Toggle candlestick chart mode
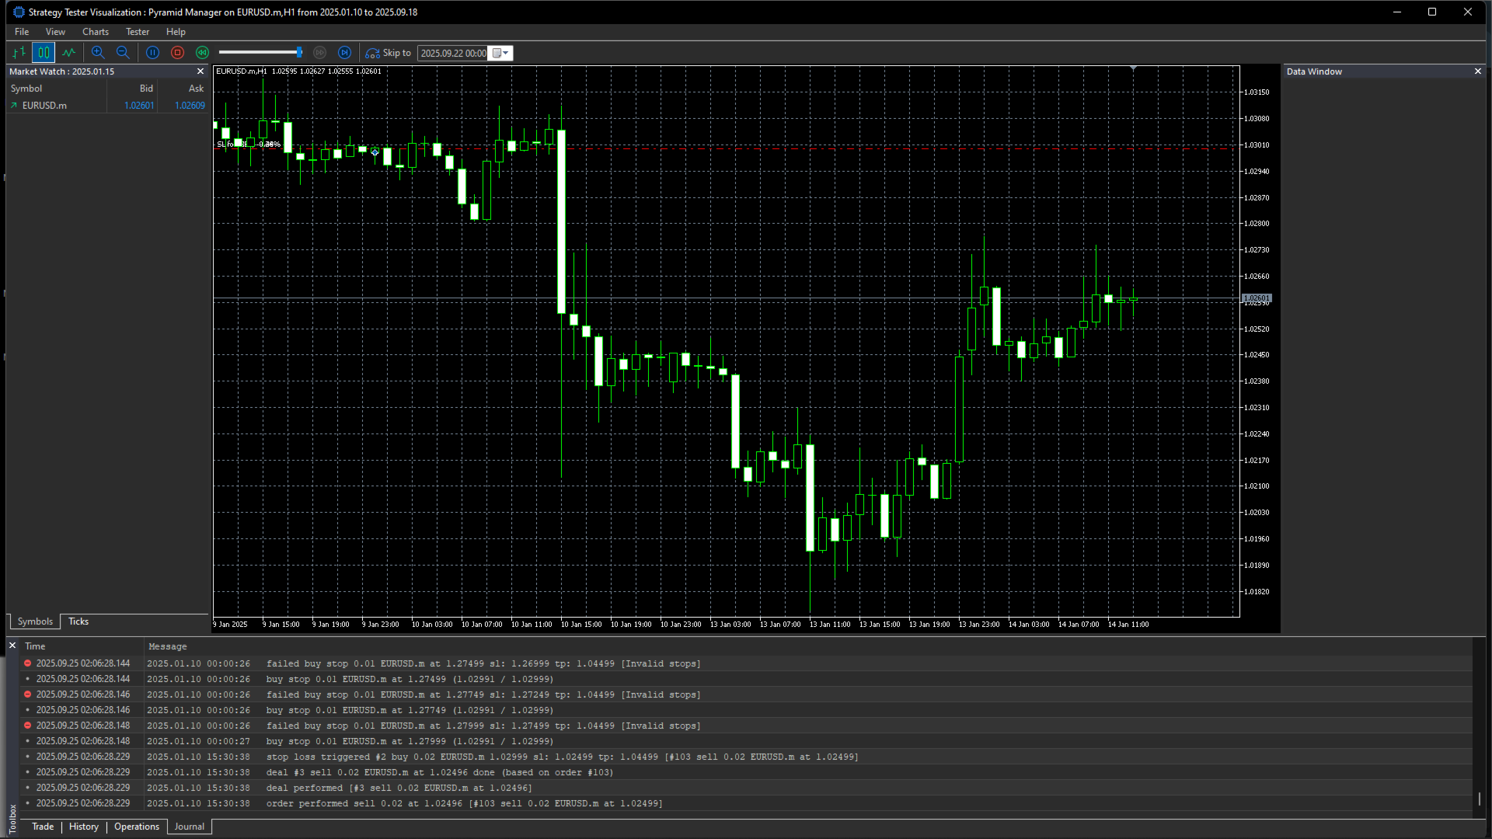 pos(44,53)
